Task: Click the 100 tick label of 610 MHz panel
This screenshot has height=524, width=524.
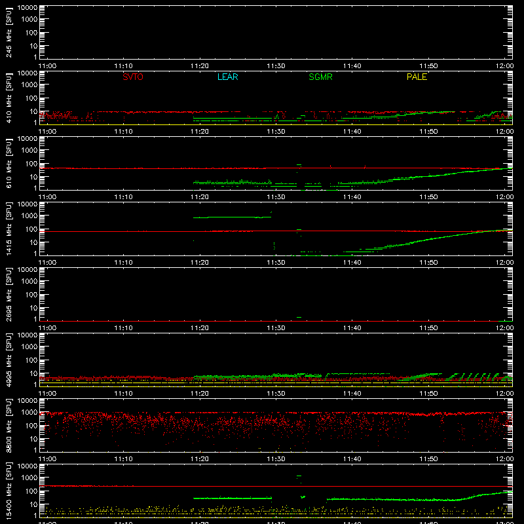Action: click(x=31, y=163)
